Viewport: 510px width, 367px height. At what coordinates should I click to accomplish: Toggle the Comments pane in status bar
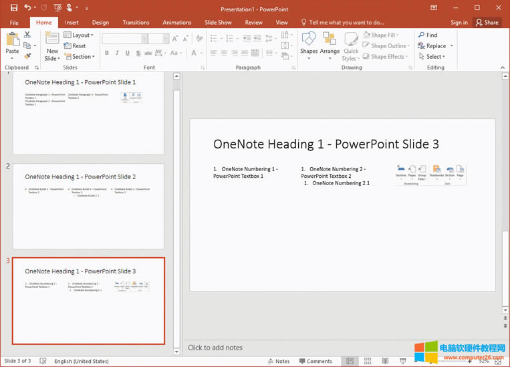coord(315,361)
